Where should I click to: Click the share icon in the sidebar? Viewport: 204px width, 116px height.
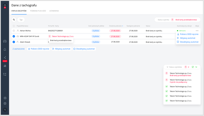click(x=5, y=57)
